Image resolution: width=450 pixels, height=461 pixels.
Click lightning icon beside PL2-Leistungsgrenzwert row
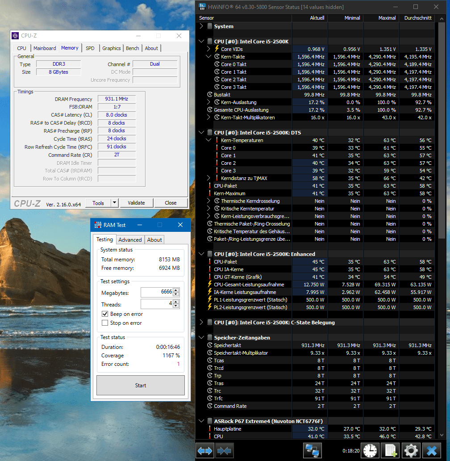[x=210, y=307]
